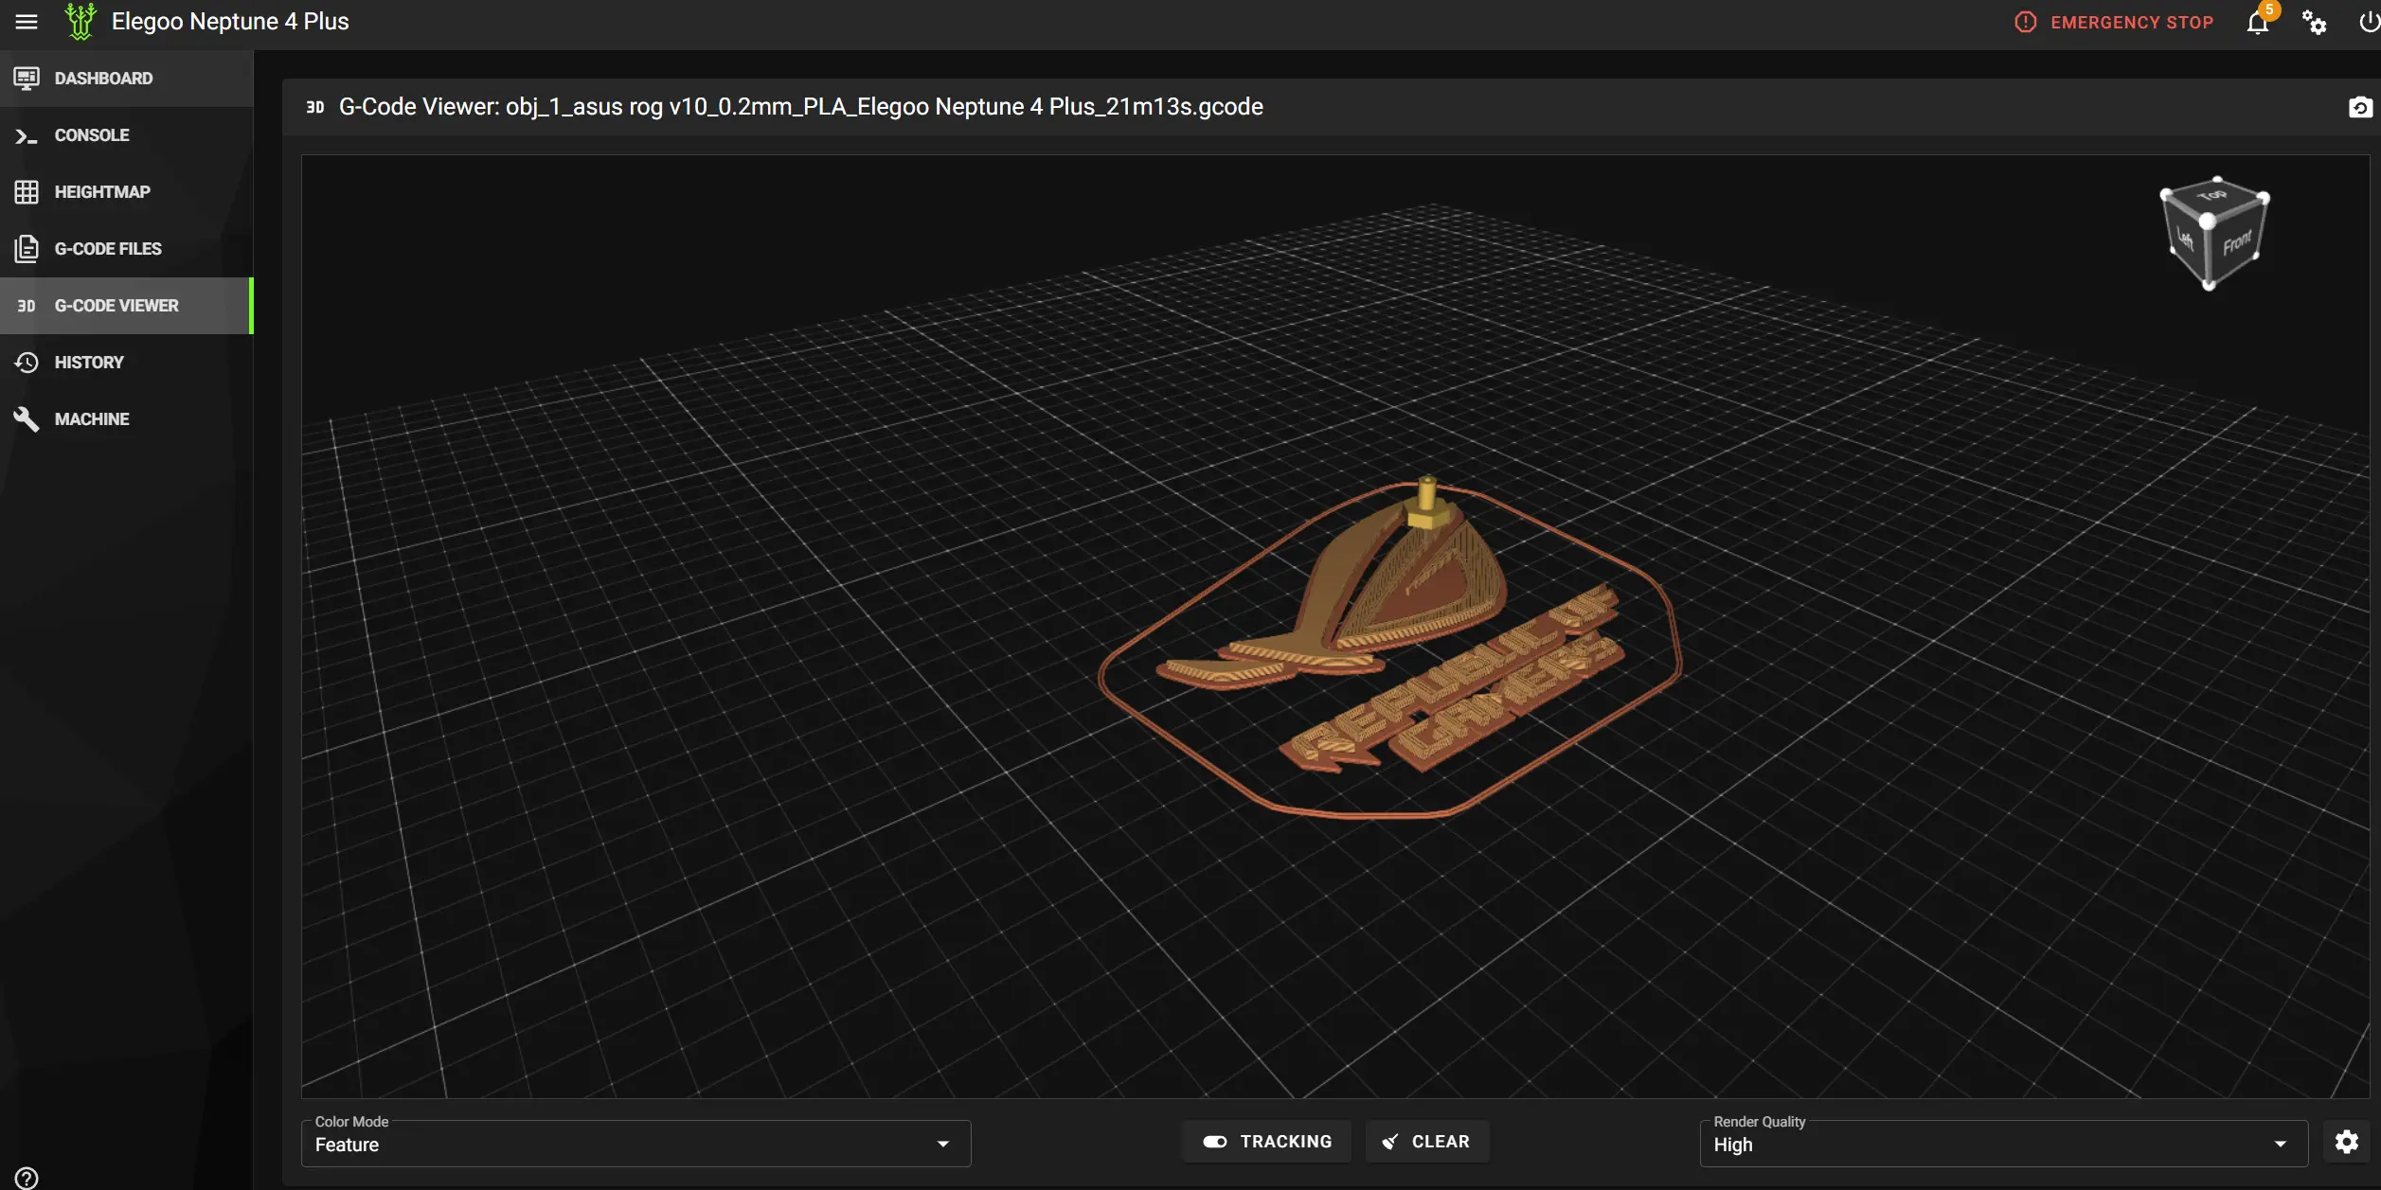Open the Color Mode dropdown
The image size is (2381, 1190).
636,1143
